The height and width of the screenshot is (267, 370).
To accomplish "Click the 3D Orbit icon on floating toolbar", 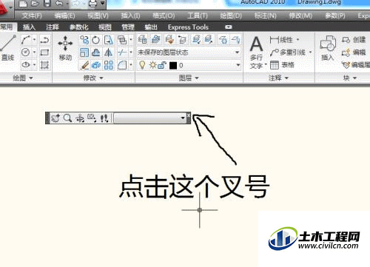I will click(80, 118).
